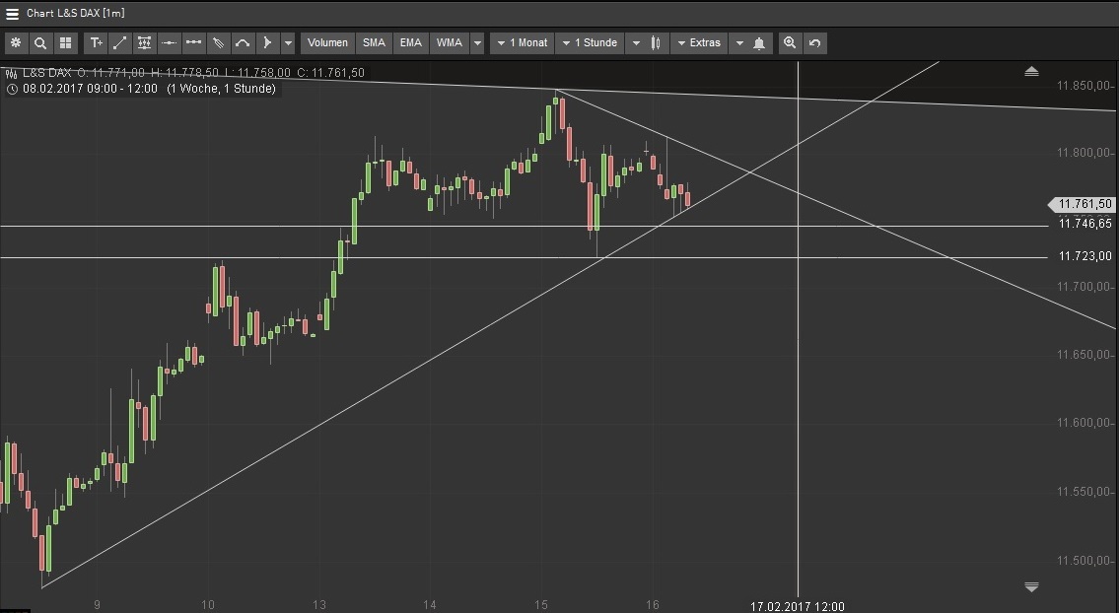The image size is (1120, 613).
Task: Select the trendline drawing tool
Action: pyautogui.click(x=119, y=42)
